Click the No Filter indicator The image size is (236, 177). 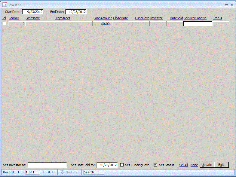pyautogui.click(x=69, y=172)
